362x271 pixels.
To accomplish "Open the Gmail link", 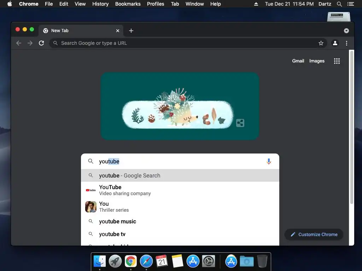I will (x=298, y=61).
